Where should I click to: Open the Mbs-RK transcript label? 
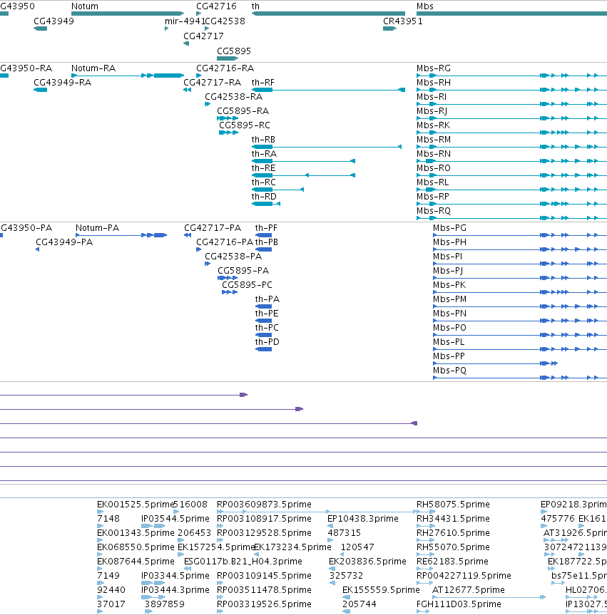coord(433,125)
